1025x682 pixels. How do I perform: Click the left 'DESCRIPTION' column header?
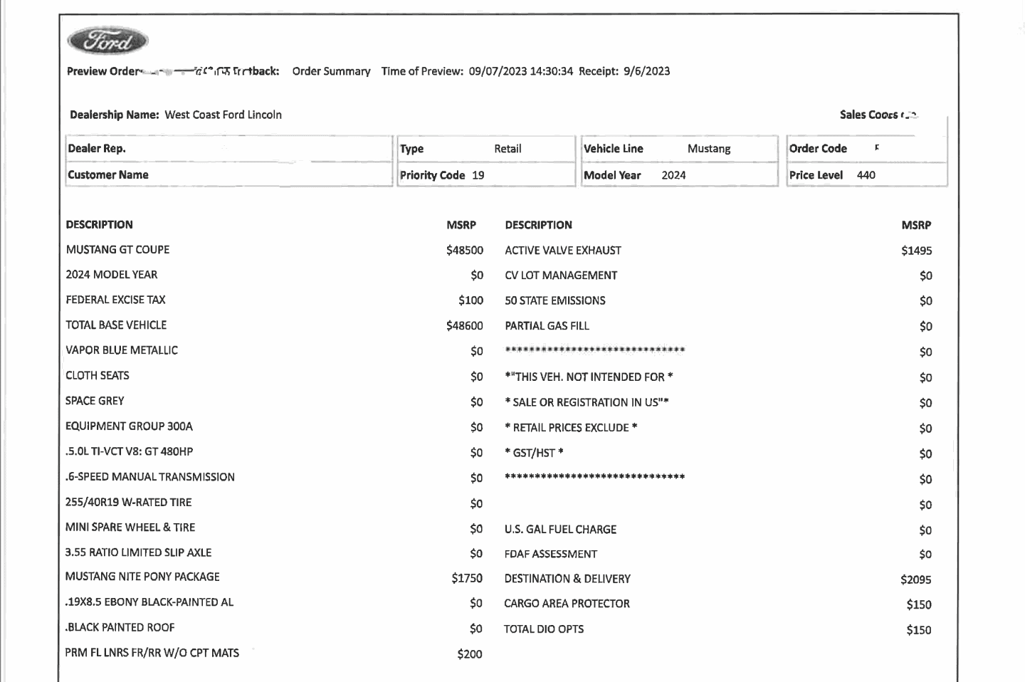pyautogui.click(x=99, y=224)
